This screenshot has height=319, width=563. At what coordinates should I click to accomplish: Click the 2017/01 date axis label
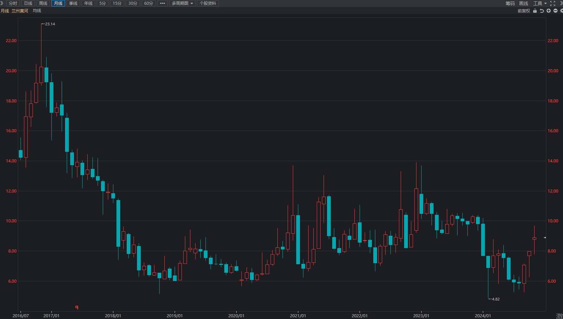coord(51,316)
